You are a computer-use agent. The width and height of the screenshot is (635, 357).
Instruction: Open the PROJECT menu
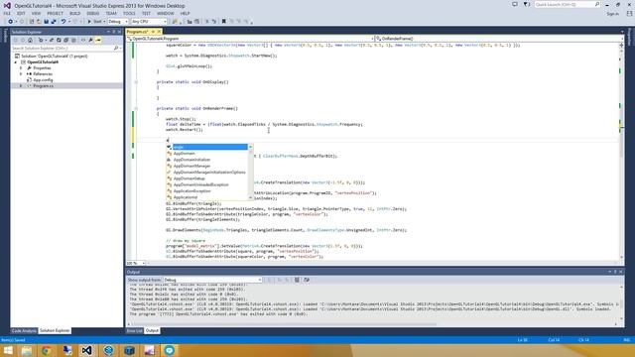click(55, 13)
